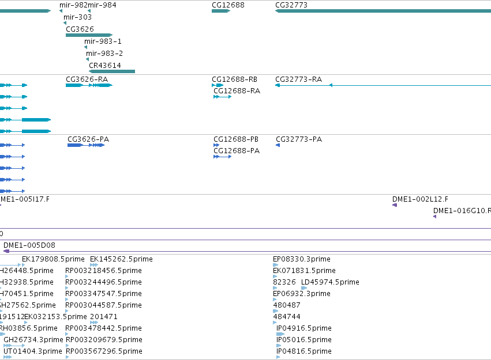Click the RP003244496.5prime label
Screen dimensions: 491x360
click(103, 282)
